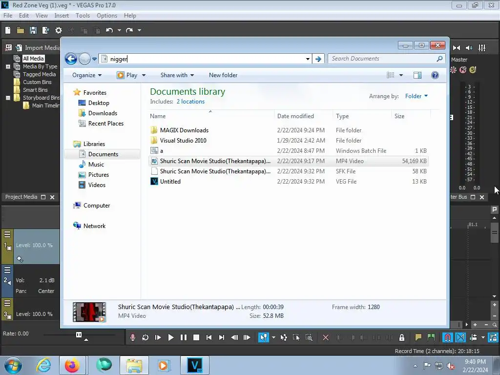
Task: Click the MP4 video thumbnail preview
Action: [x=89, y=312]
